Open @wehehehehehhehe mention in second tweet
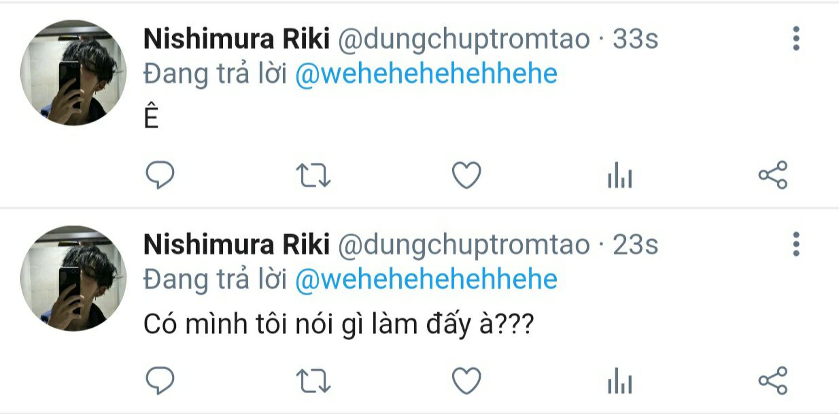839x414 pixels. 426,279
